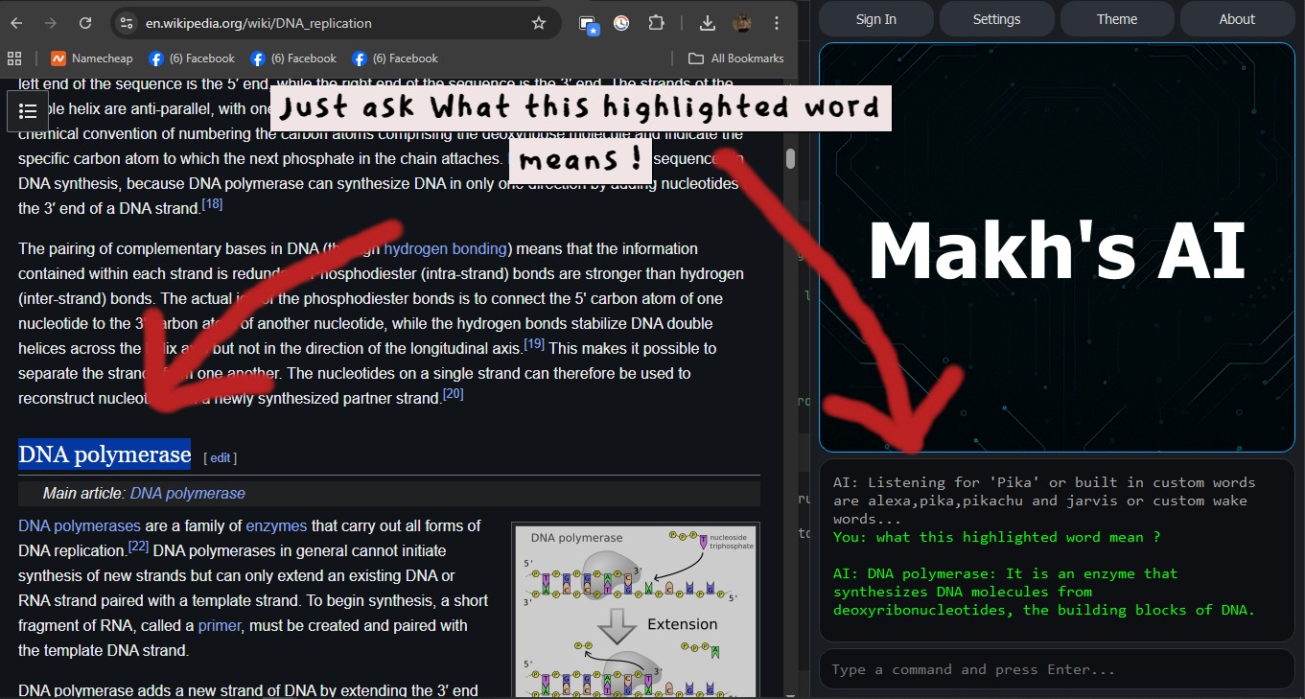Viewport: 1305px width, 699px height.
Task: Click the highlighted 'DNA polymerase' heading
Action: coord(105,454)
